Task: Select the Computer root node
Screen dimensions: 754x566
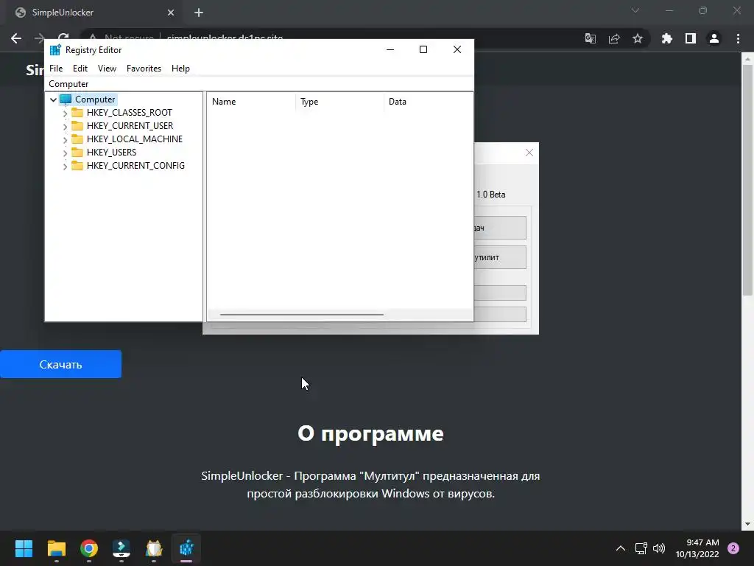Action: click(x=95, y=99)
